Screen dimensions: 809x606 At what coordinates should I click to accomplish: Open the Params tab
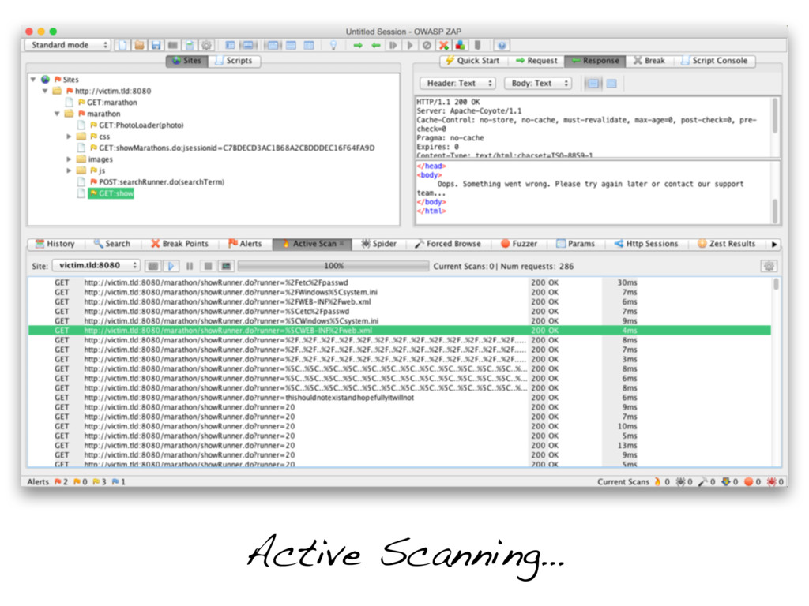575,244
